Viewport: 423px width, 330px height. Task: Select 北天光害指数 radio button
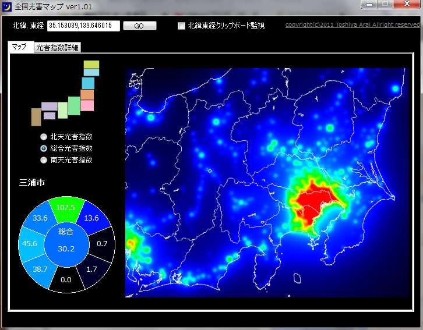point(44,137)
